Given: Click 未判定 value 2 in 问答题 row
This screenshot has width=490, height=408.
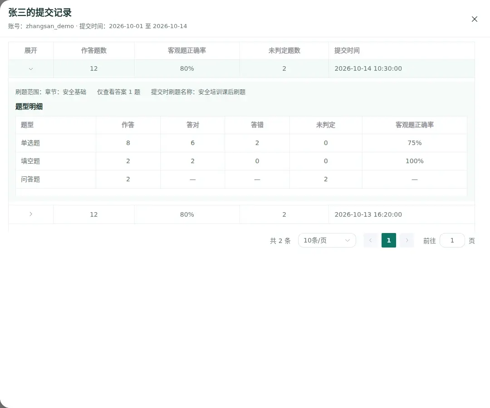Looking at the screenshot, I should 326,179.
